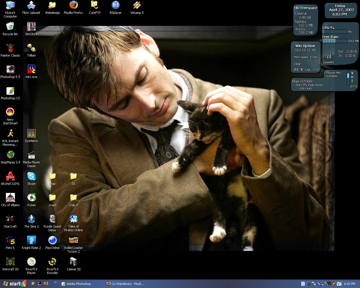The image size is (360, 288).
Task: Launch Trillian messenger shortcut
Action: [31, 50]
